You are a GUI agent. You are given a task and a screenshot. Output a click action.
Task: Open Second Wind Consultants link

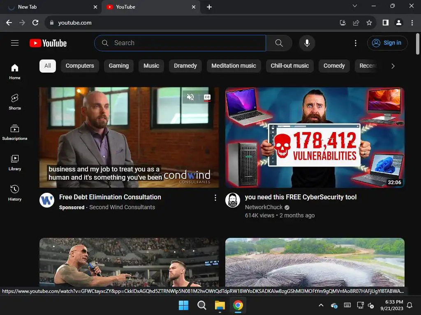122,207
